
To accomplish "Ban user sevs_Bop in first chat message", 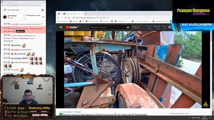I will point(4,24).
